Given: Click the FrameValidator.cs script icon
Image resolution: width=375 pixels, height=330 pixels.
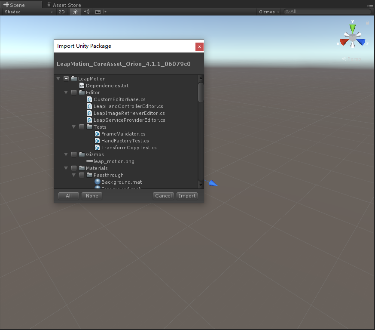Looking at the screenshot, I should coord(98,134).
